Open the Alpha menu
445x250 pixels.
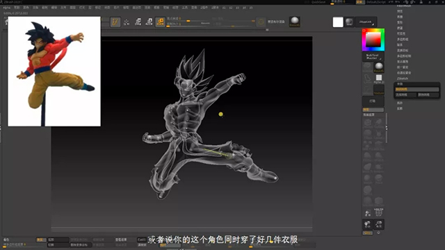pos(6,8)
